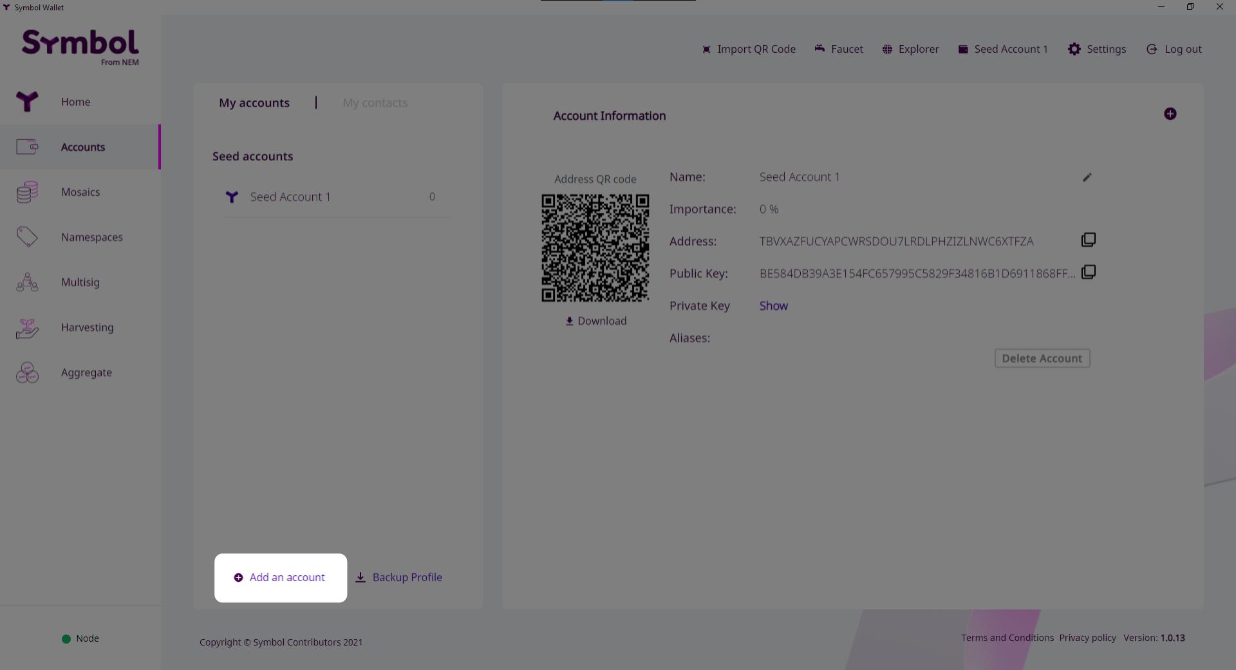Viewport: 1236px width, 670px height.
Task: Download the address QR code
Action: coord(595,321)
